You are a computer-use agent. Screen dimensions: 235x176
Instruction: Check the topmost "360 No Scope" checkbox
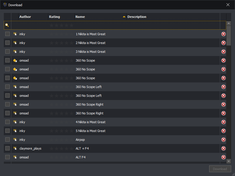coord(8,60)
